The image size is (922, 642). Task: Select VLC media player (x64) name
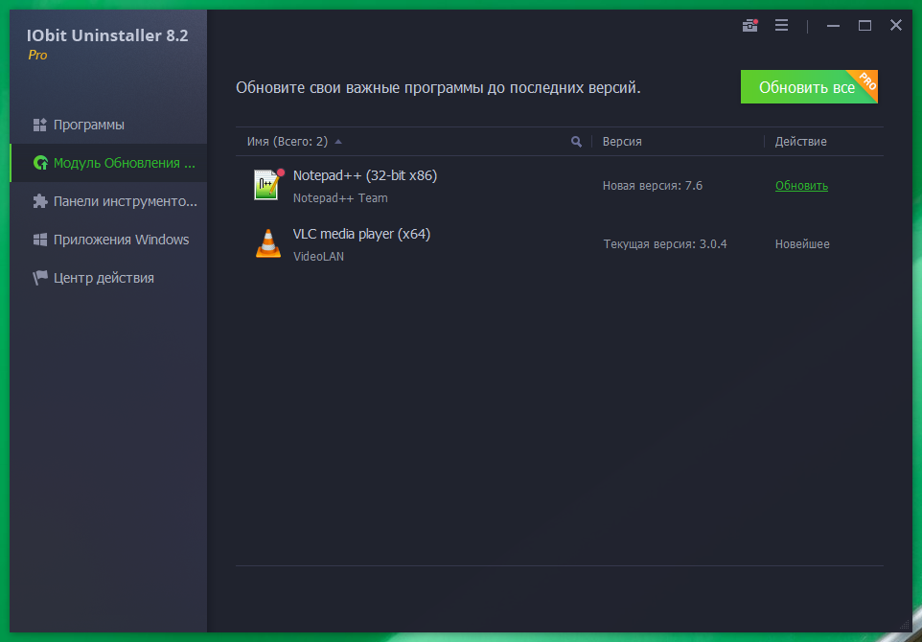click(361, 234)
